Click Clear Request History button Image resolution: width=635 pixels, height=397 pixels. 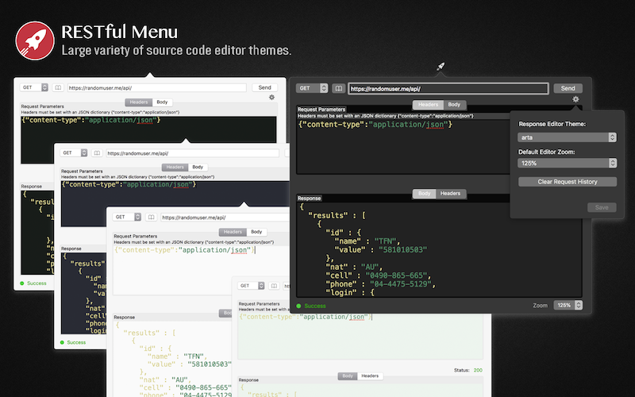click(x=568, y=182)
